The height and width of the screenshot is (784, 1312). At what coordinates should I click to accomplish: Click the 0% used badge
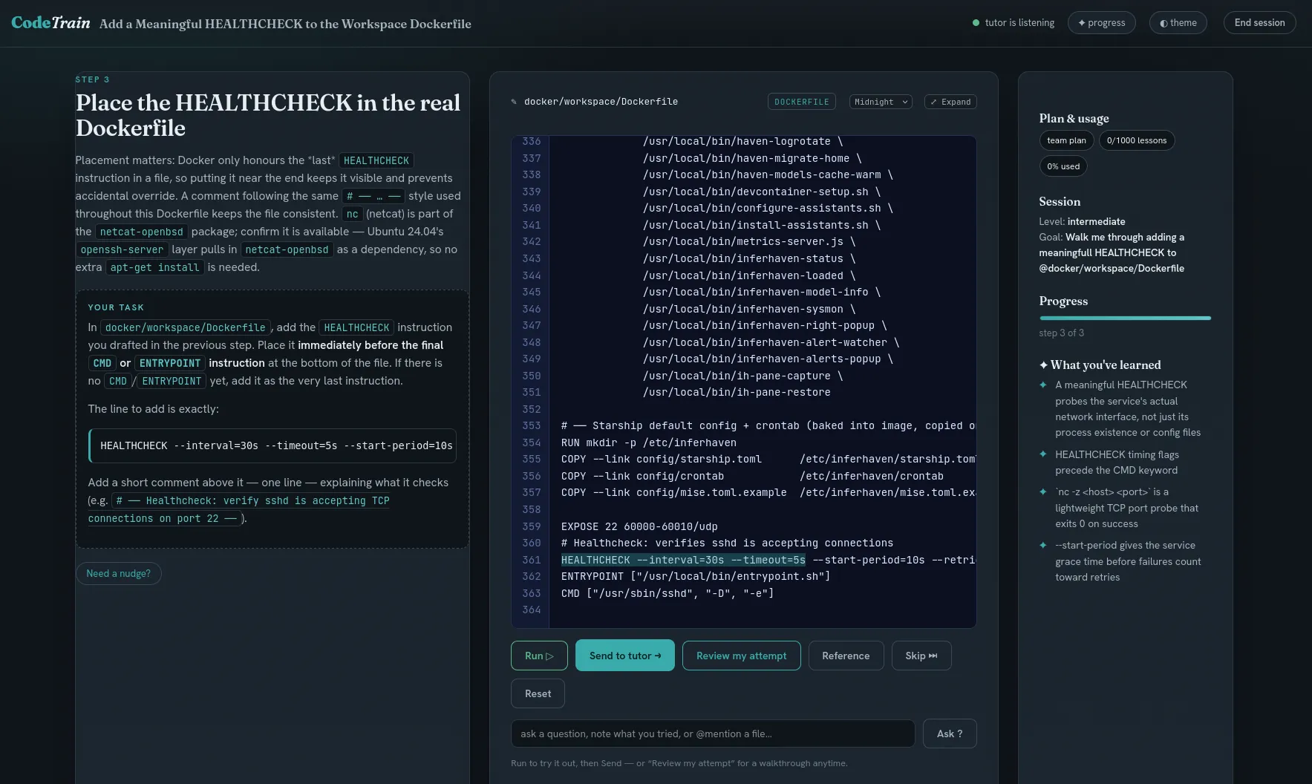point(1063,166)
